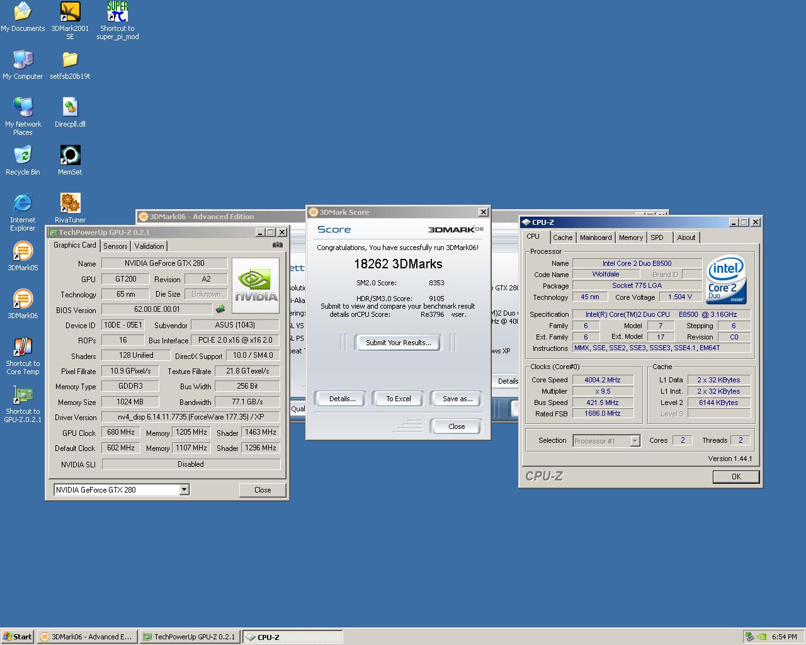The height and width of the screenshot is (645, 806).
Task: Click GPU Clock value 680 MHz
Action: click(x=121, y=432)
